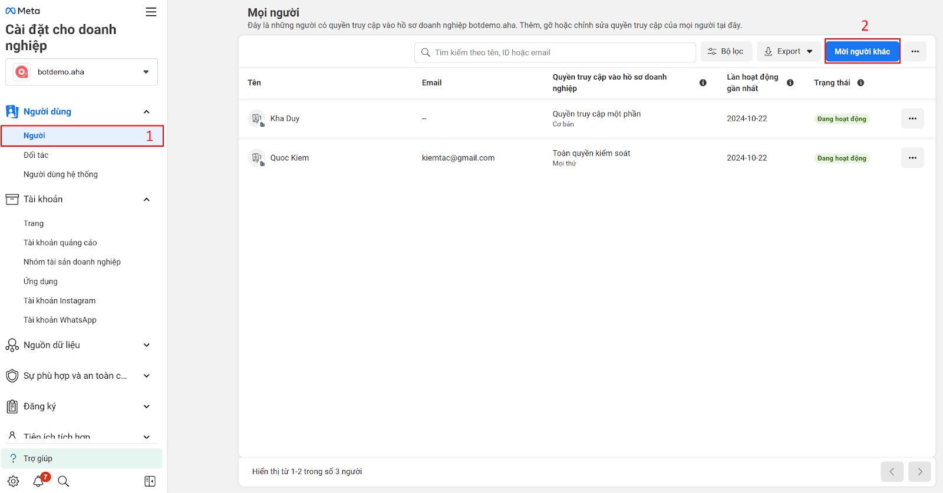Focus the Tìm kiếm theo tên search field
The width and height of the screenshot is (943, 493).
click(x=555, y=52)
